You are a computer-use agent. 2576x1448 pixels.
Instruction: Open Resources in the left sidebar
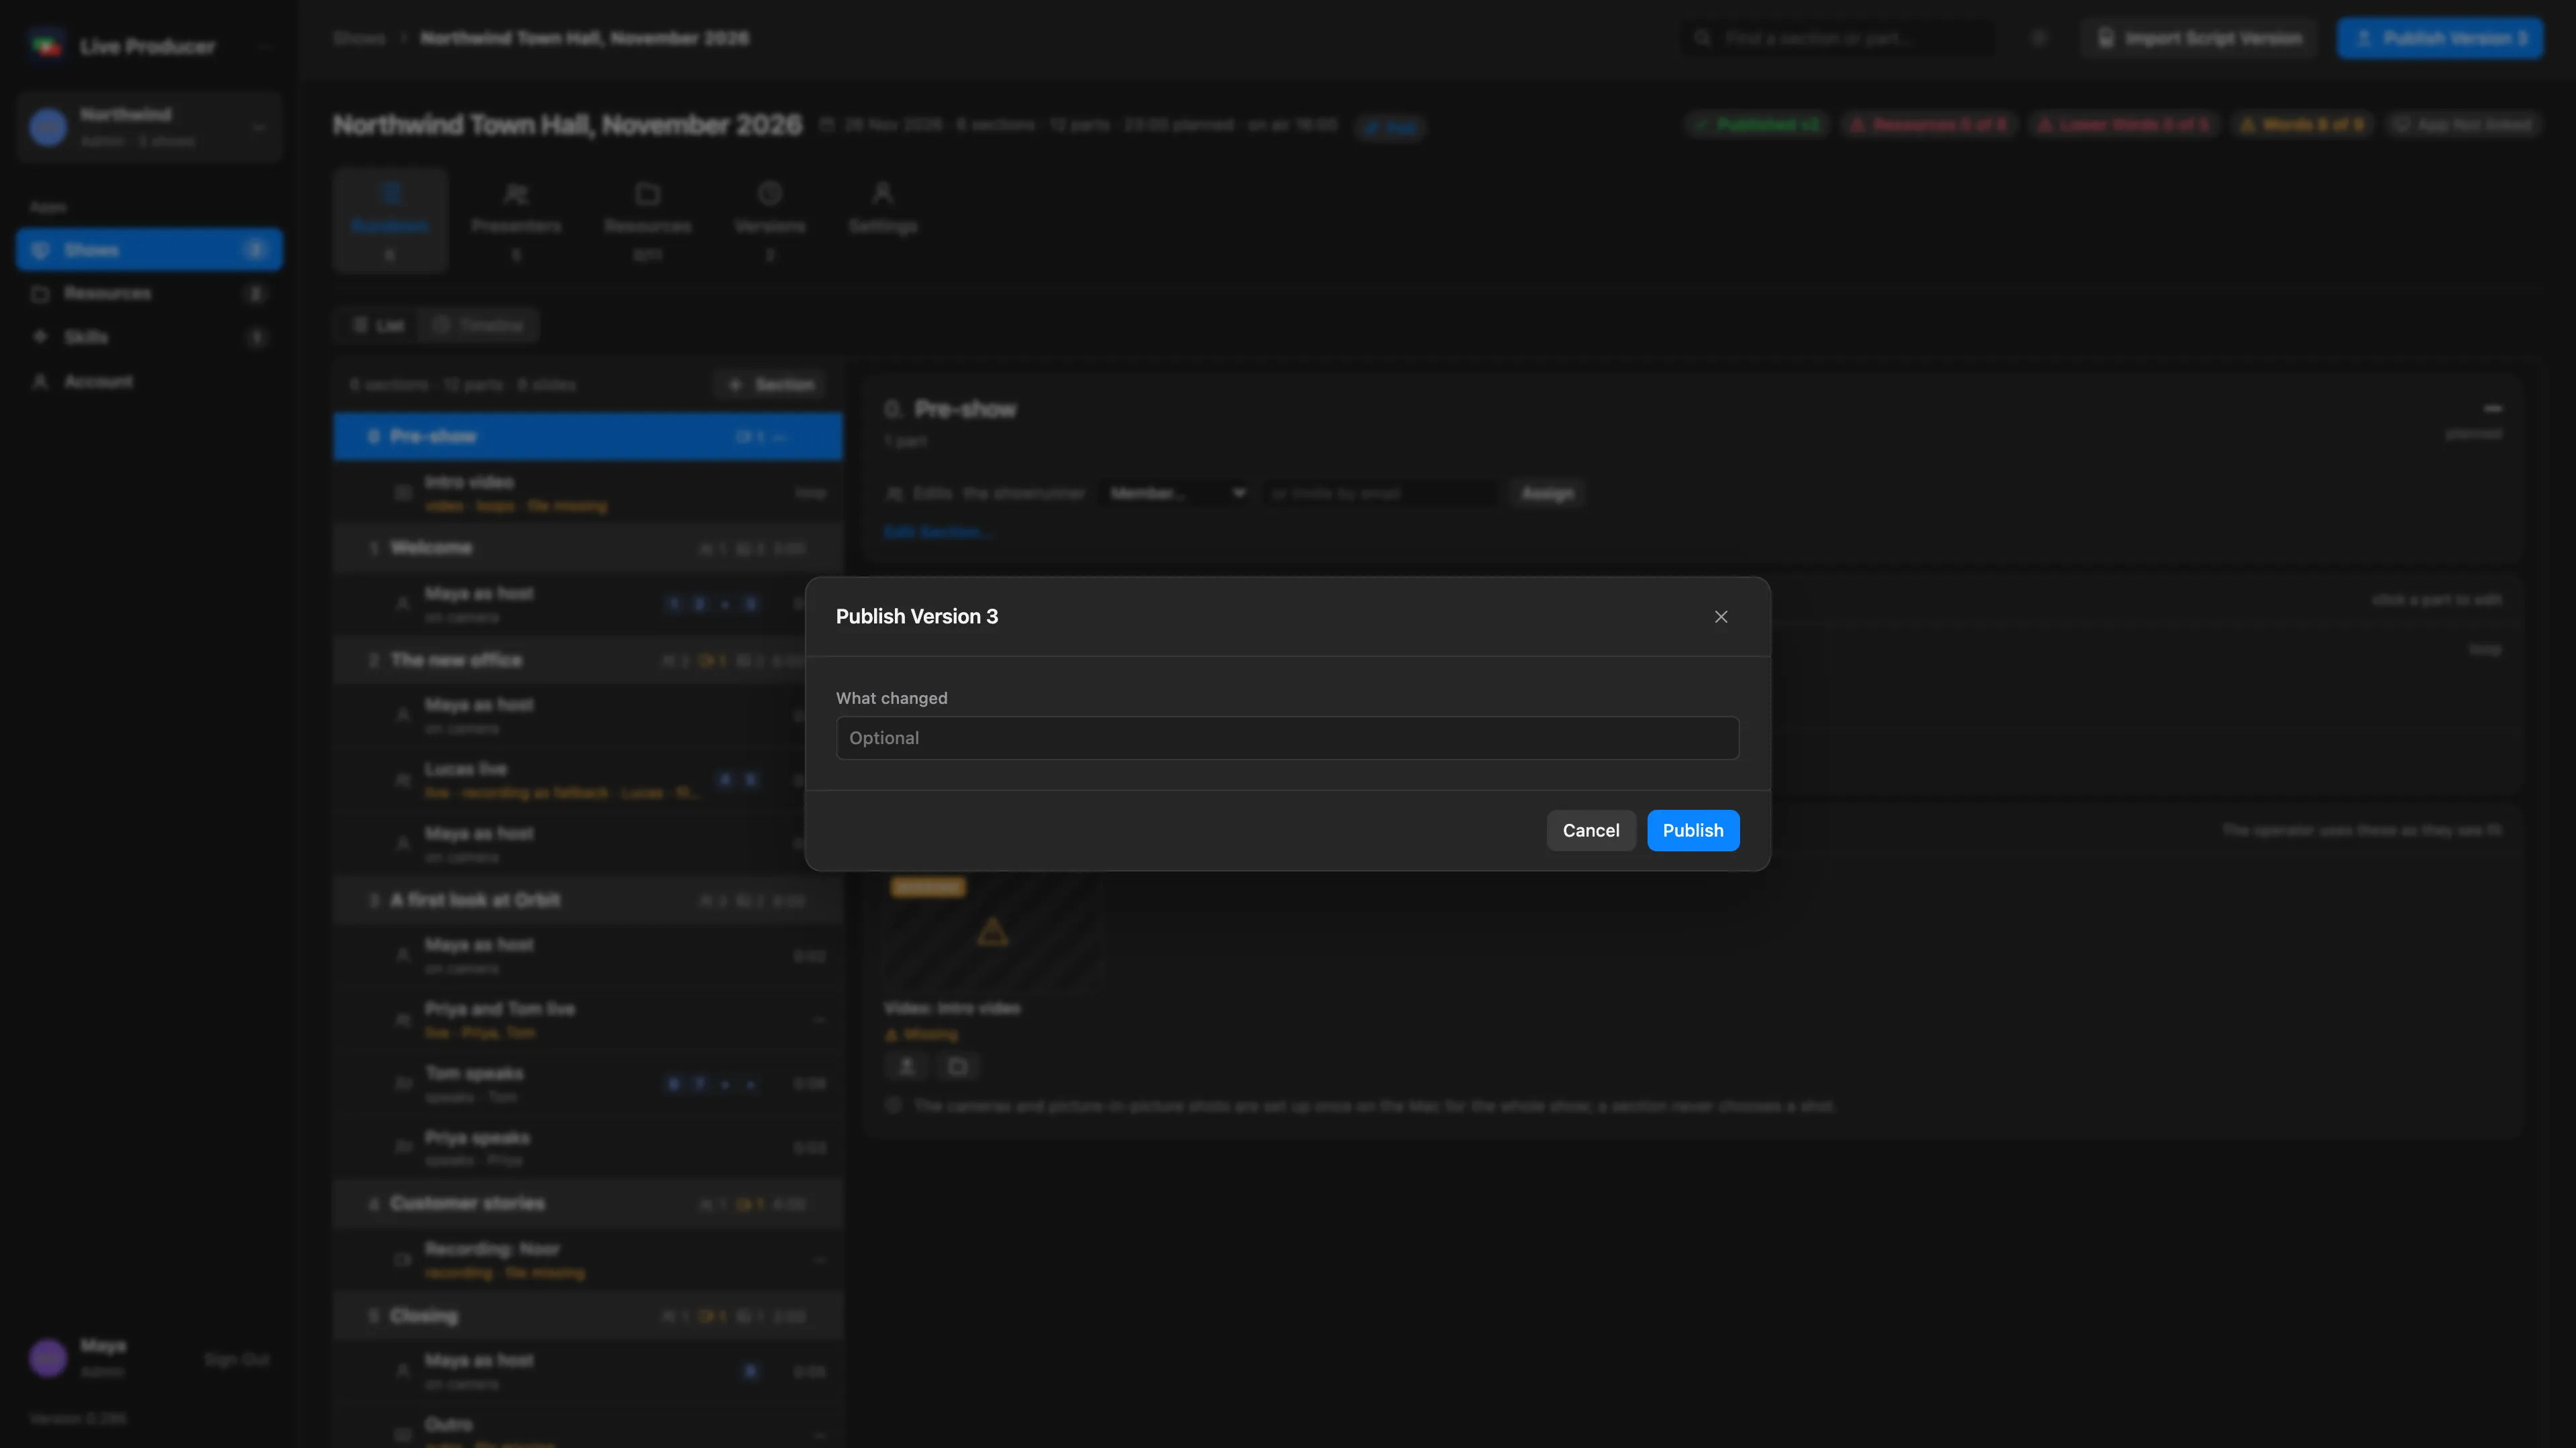[149, 294]
